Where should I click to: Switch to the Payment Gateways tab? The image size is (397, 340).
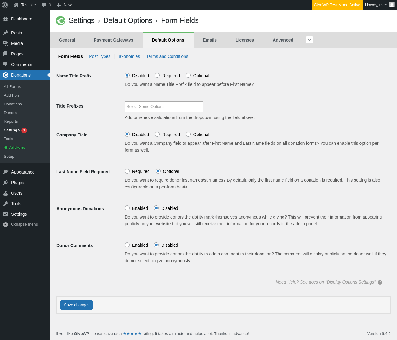114,40
